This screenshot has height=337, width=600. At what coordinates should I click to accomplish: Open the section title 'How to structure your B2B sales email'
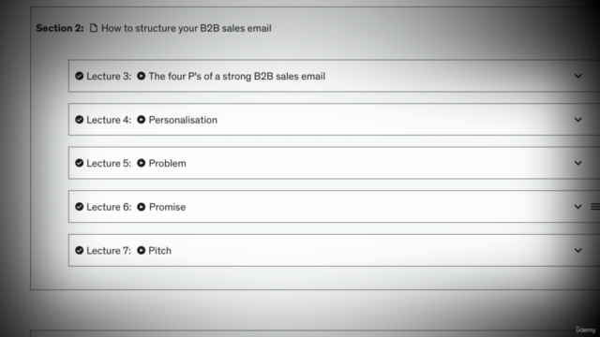187,28
